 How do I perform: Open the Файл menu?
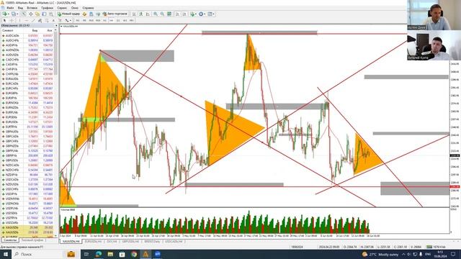(x=10, y=8)
